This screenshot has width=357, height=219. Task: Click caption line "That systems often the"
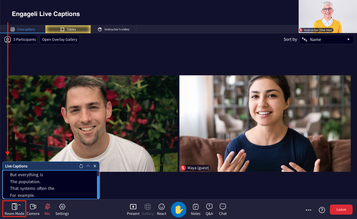click(32, 188)
